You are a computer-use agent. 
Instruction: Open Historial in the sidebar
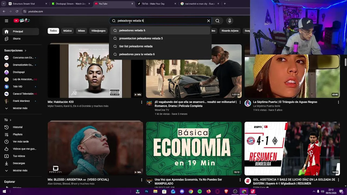tap(21, 127)
